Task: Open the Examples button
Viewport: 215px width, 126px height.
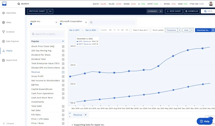Action: pos(192,11)
